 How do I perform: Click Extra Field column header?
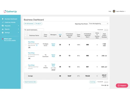(x=45, y=35)
